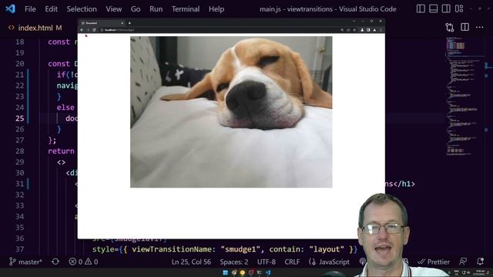This screenshot has width=493, height=277.
Task: Open the Run menu
Action: [x=156, y=9]
